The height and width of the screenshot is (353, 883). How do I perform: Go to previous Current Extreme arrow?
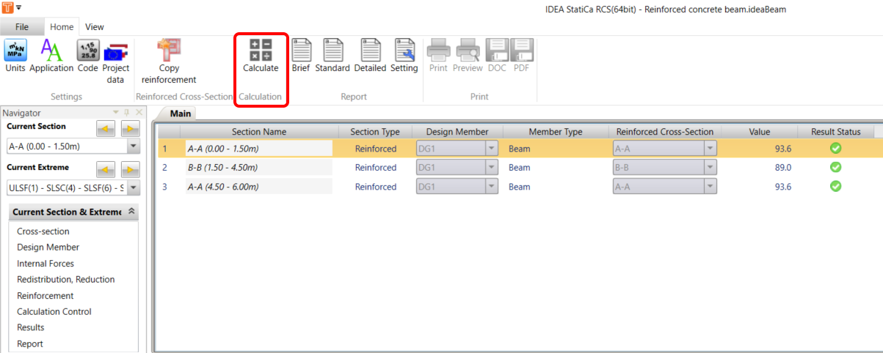(x=106, y=170)
